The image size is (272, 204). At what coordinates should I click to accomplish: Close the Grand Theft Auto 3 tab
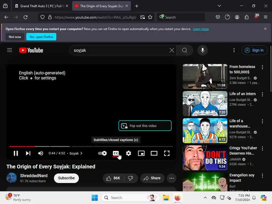(67, 6)
